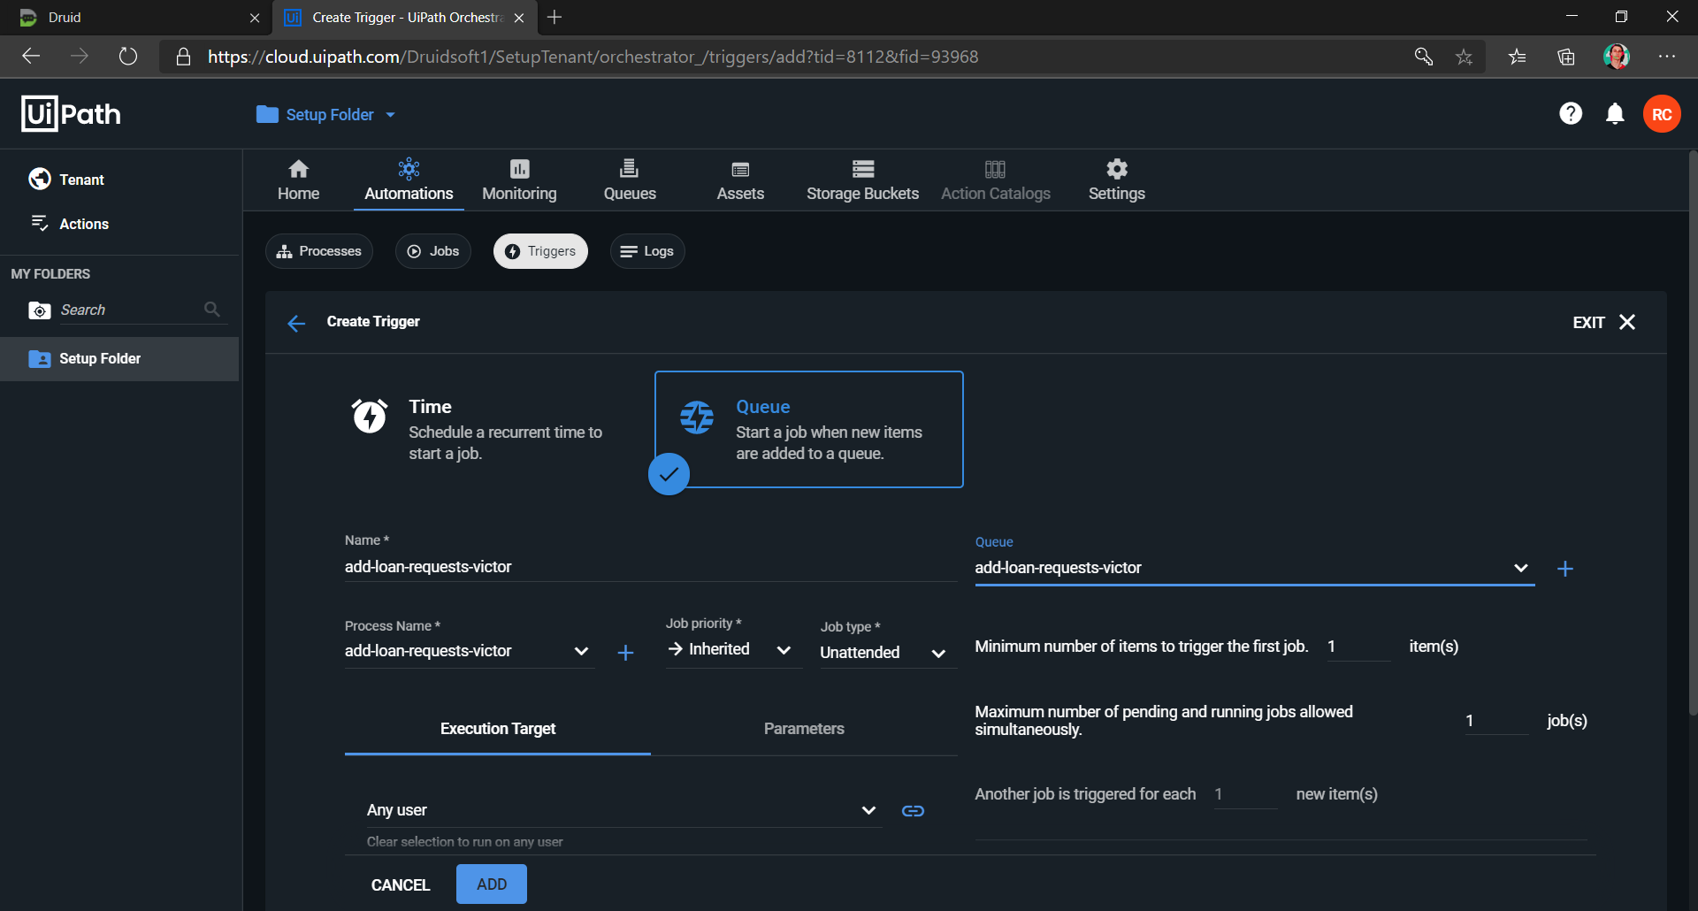
Task: Click the folder search magnifier icon
Action: (x=211, y=309)
